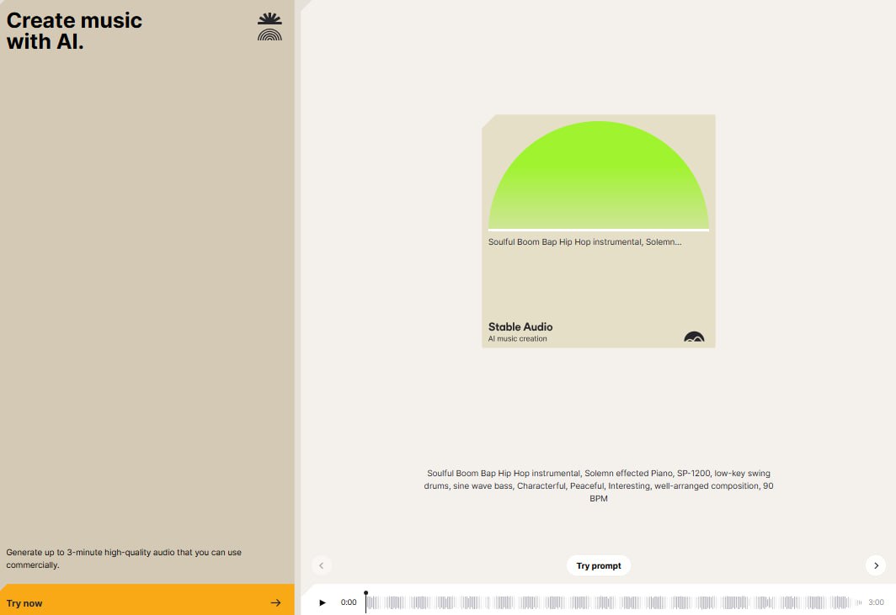Click the Create music with AI heading

tap(75, 31)
